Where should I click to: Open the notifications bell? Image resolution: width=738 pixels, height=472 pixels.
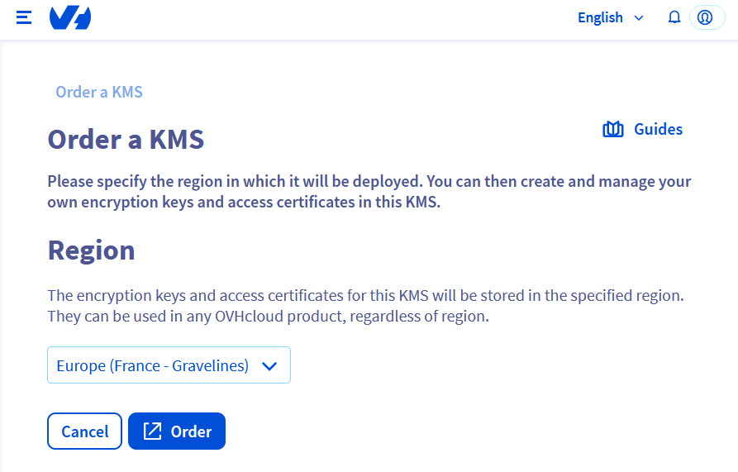(x=674, y=17)
